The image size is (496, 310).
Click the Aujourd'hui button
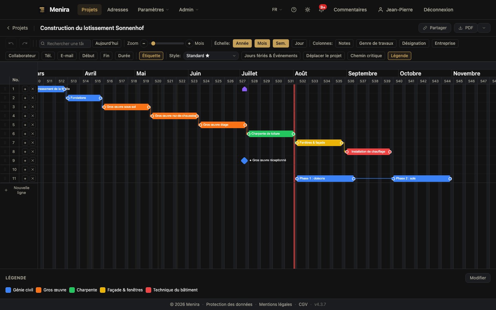[x=107, y=43]
